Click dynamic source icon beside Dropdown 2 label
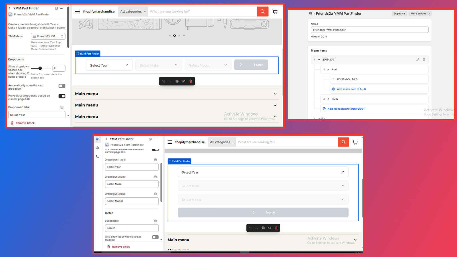This screenshot has width=457, height=257. [155, 177]
